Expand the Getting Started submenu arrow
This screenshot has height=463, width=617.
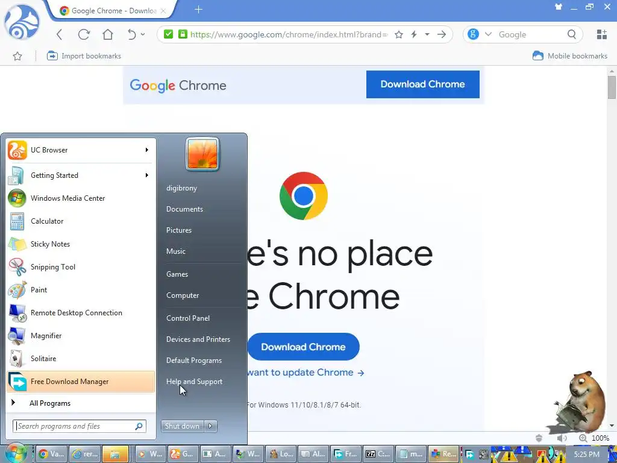(x=147, y=175)
